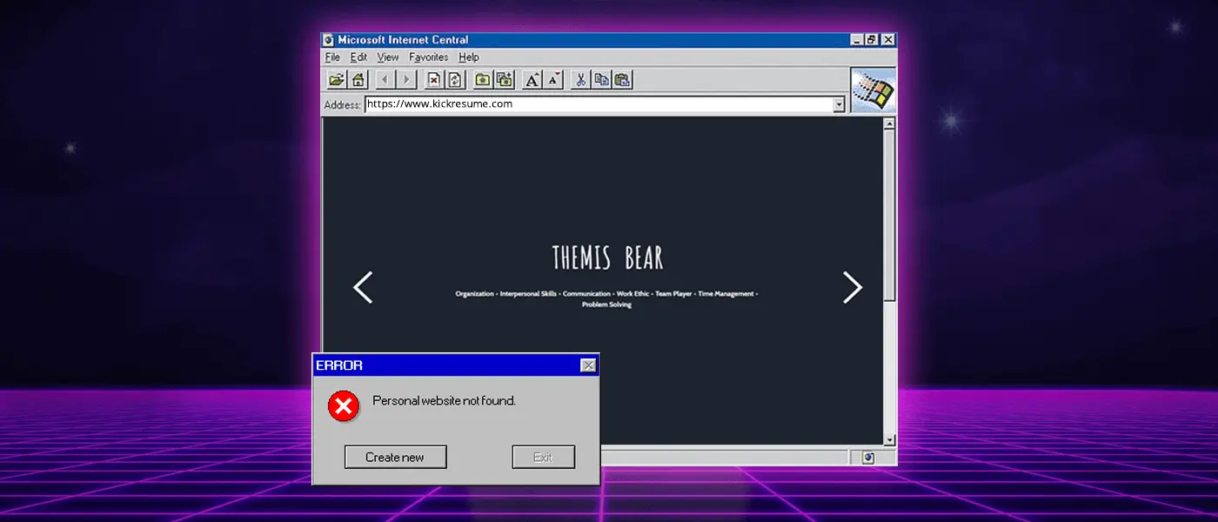Viewport: 1218px width, 522px height.
Task: Open the Favorites folder toolbar icon
Action: (x=483, y=80)
